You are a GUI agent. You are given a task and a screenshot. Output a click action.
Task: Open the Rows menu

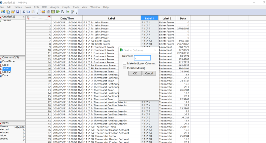[28, 7]
